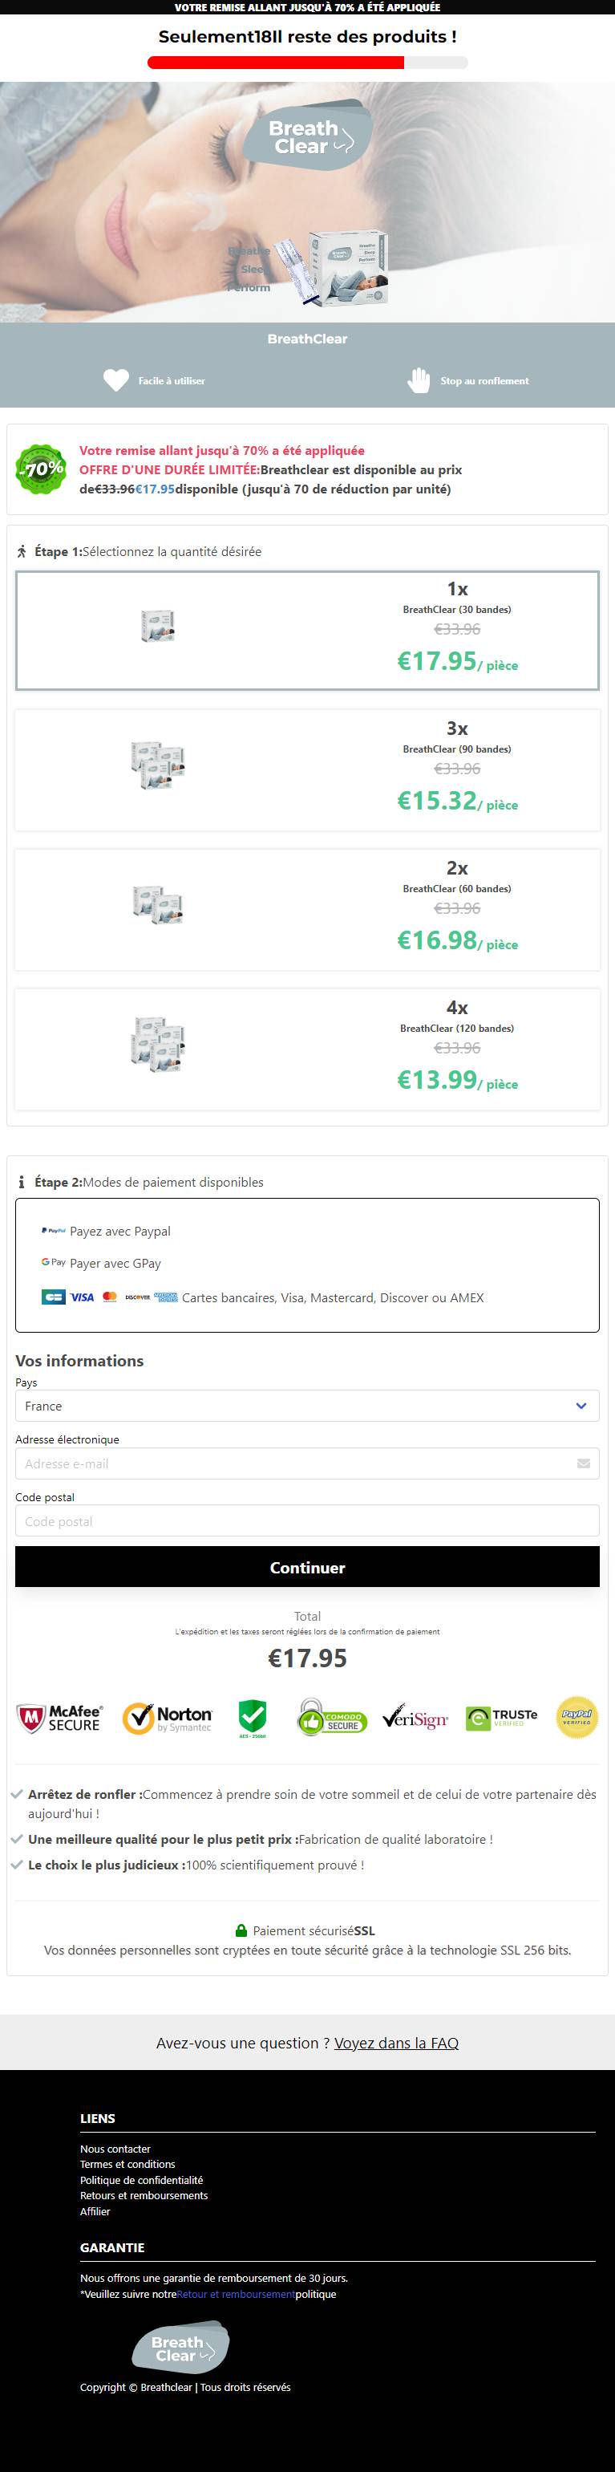This screenshot has height=2472, width=615.
Task: Click the VeriSign trust logo
Action: (x=415, y=1717)
